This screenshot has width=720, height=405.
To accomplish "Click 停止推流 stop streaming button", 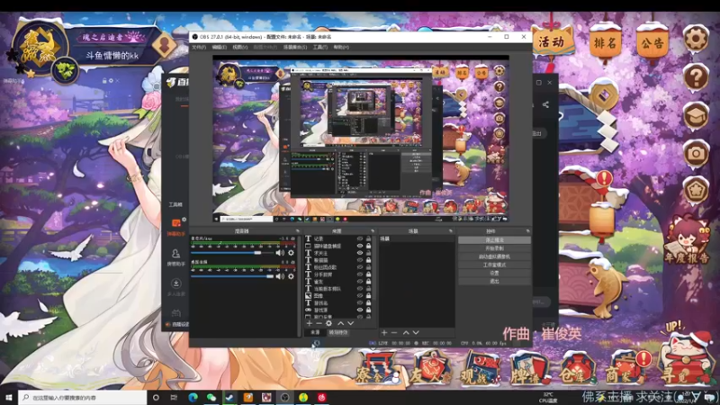I will (494, 240).
